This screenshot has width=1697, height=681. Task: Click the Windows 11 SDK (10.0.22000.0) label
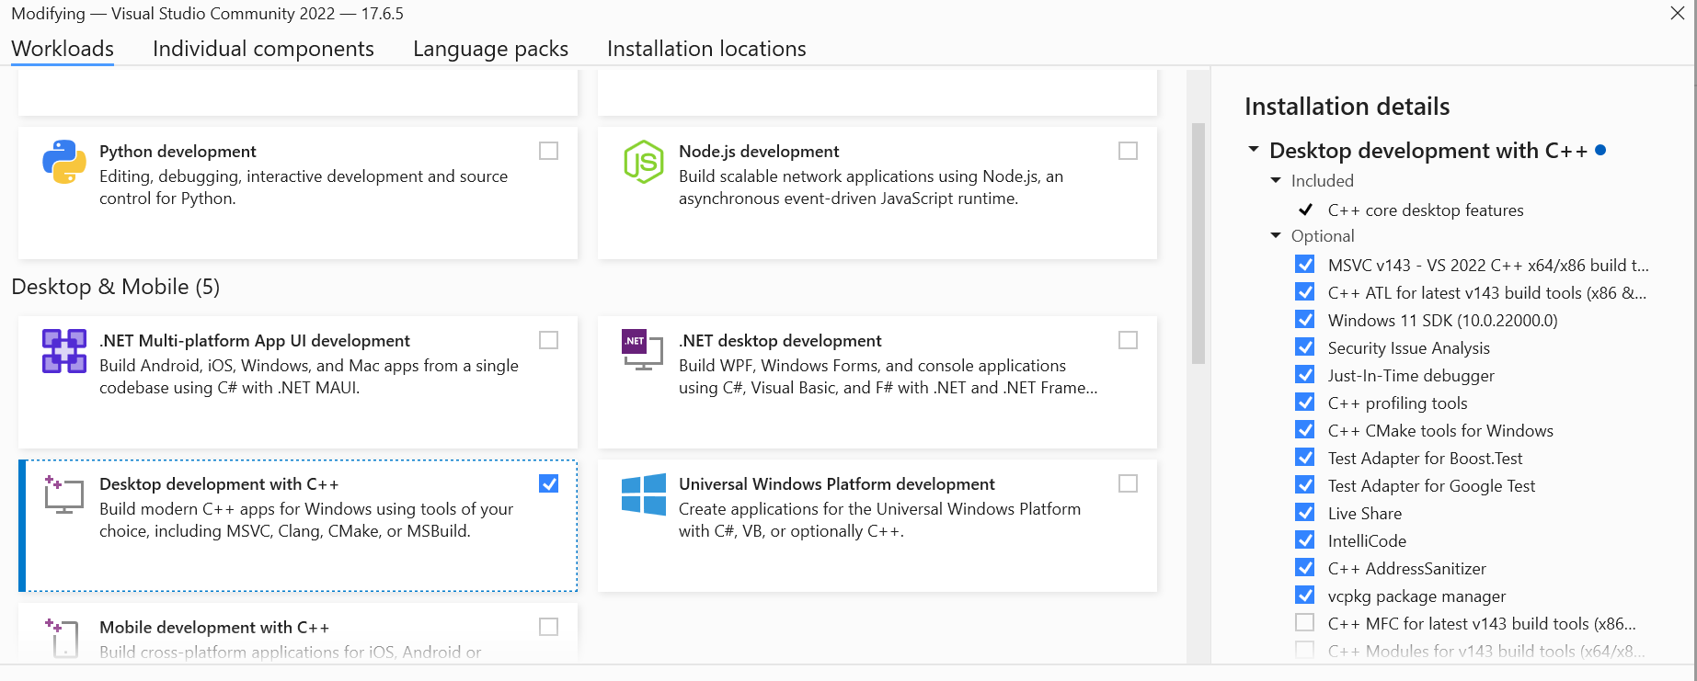[x=1443, y=320]
